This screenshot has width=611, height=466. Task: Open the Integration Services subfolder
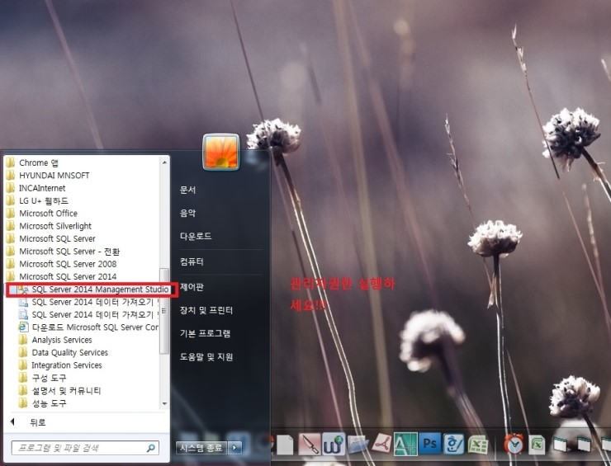pyautogui.click(x=60, y=365)
